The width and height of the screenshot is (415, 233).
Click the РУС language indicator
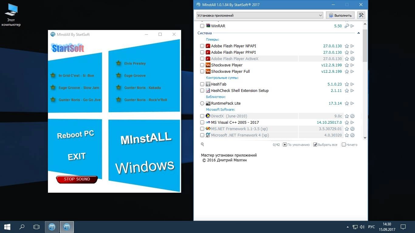pyautogui.click(x=371, y=227)
